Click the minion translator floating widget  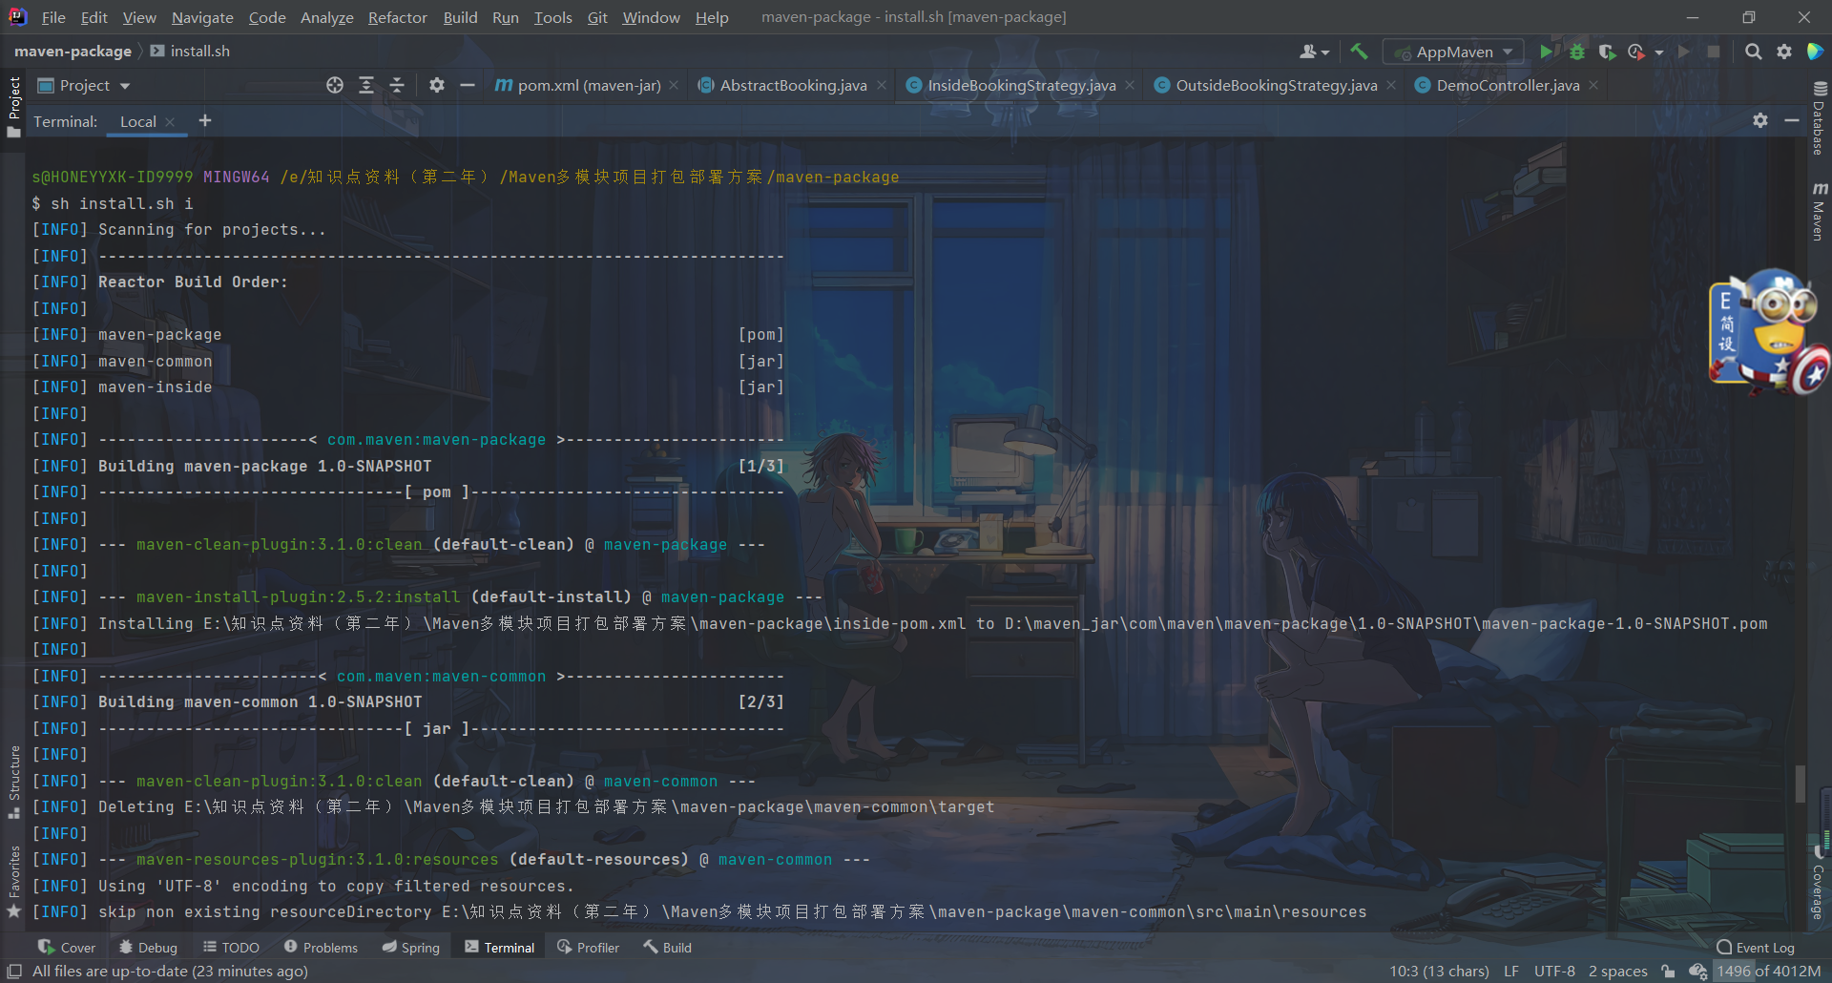click(1768, 331)
